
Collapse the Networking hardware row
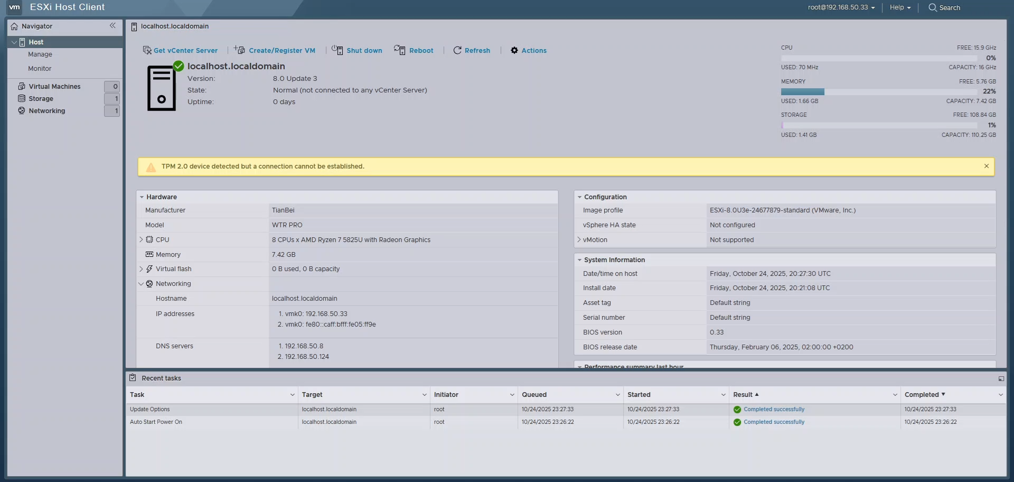point(141,284)
